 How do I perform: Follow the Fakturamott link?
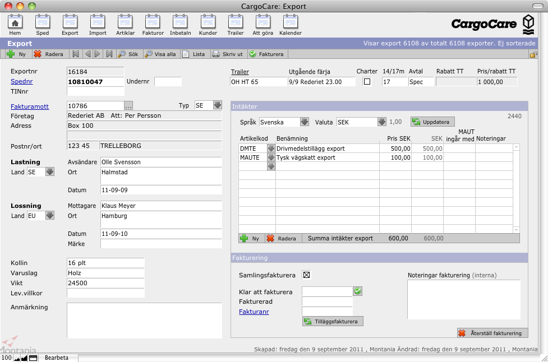coord(30,106)
